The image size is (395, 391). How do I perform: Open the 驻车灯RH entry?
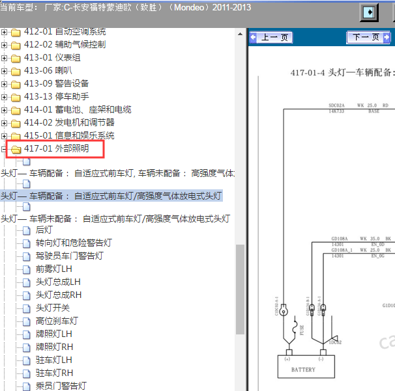(x=54, y=373)
